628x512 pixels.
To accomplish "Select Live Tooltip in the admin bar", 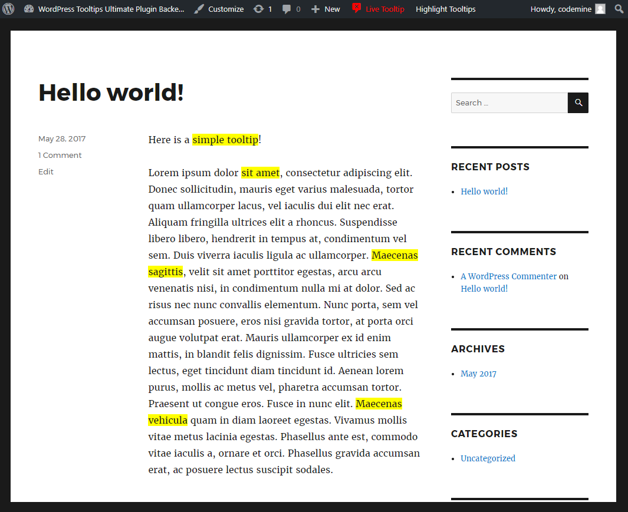I will point(385,9).
